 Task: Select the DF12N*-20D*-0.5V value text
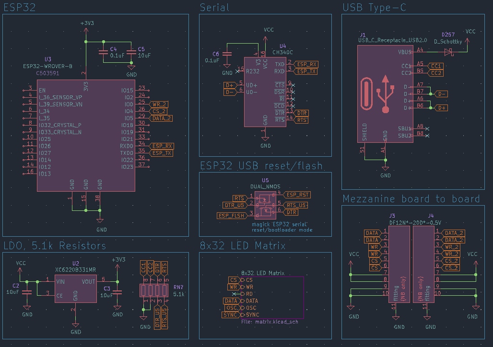click(415, 222)
